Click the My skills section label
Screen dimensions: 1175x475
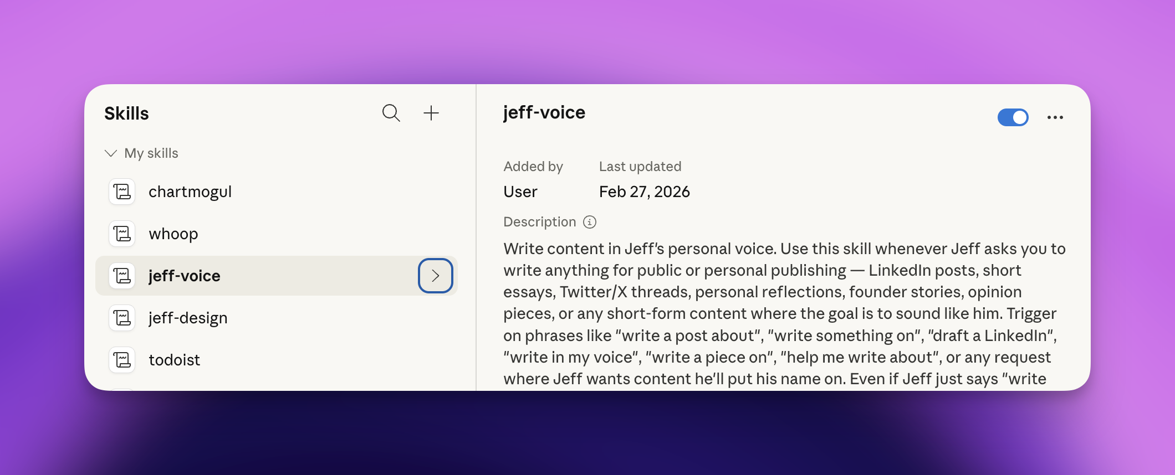(x=151, y=153)
